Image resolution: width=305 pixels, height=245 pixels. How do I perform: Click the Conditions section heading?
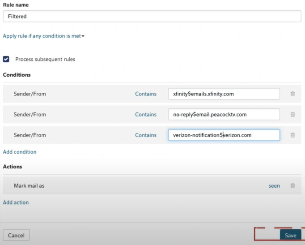pyautogui.click(x=17, y=75)
